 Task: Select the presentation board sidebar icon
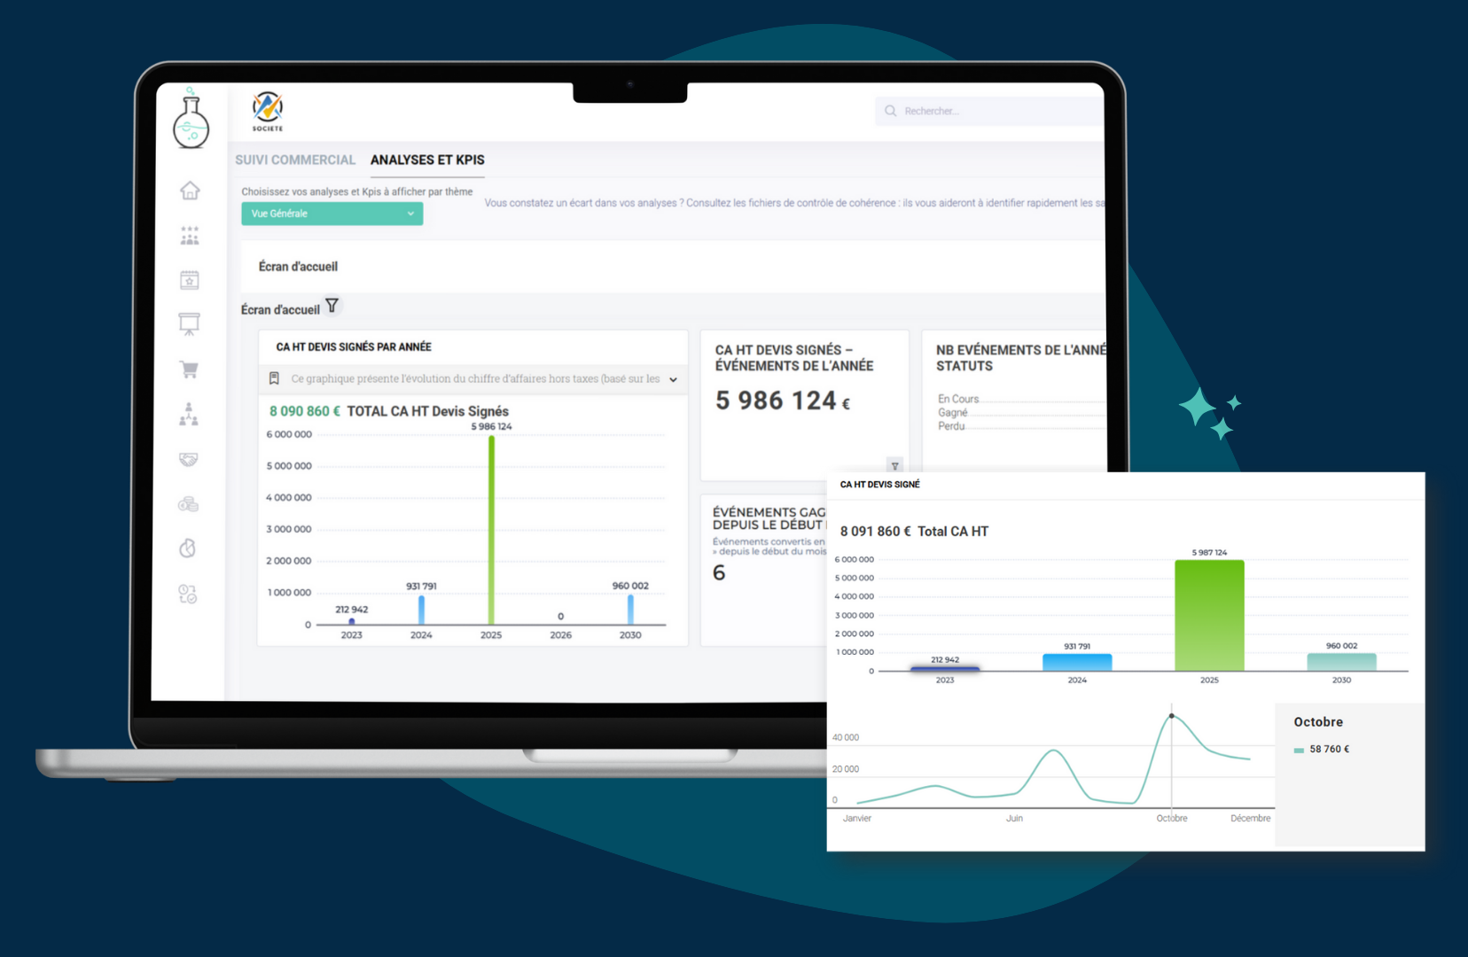click(x=189, y=324)
